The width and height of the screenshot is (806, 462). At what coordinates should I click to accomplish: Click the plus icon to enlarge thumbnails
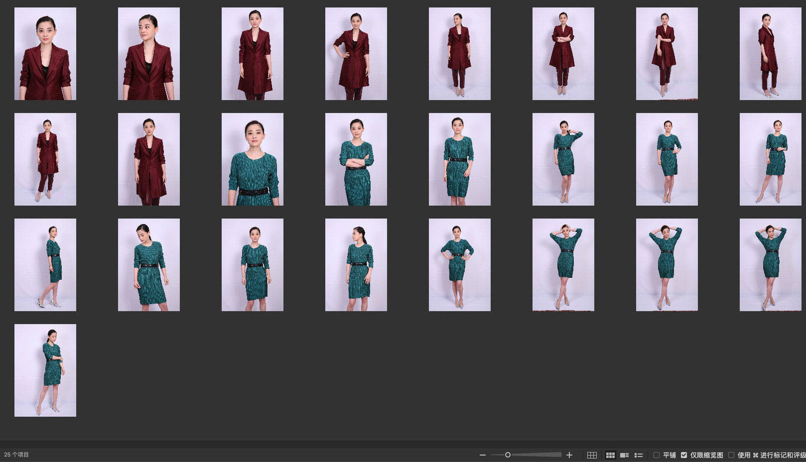(569, 455)
